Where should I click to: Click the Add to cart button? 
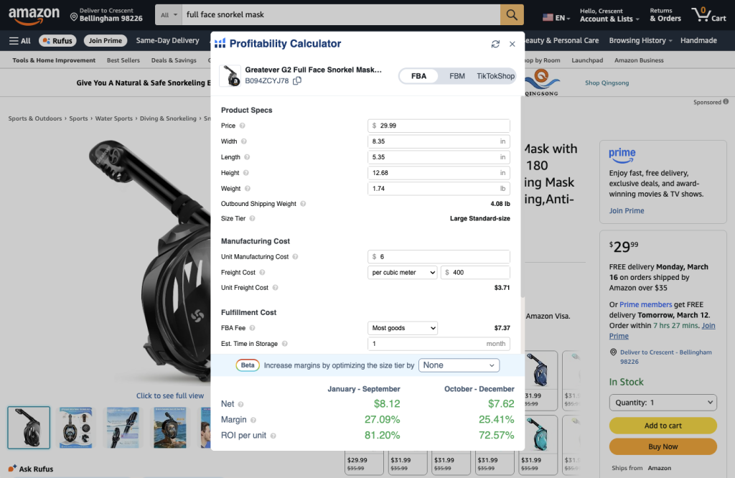[663, 426]
